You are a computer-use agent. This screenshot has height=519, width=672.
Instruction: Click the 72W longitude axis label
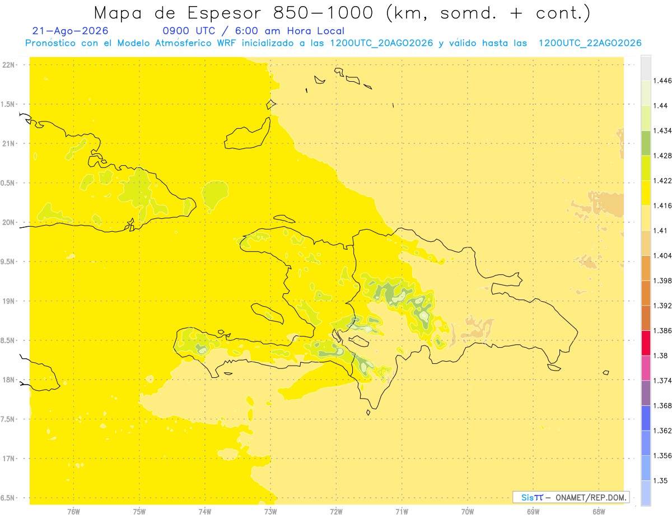coord(337,511)
